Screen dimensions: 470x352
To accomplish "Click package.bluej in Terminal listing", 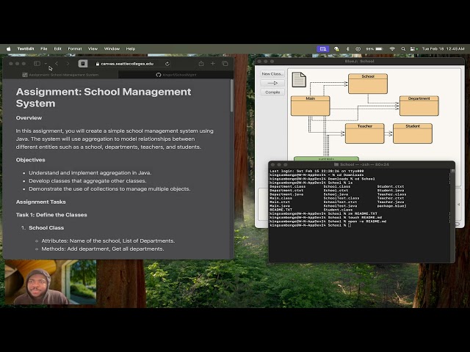I will click(391, 206).
